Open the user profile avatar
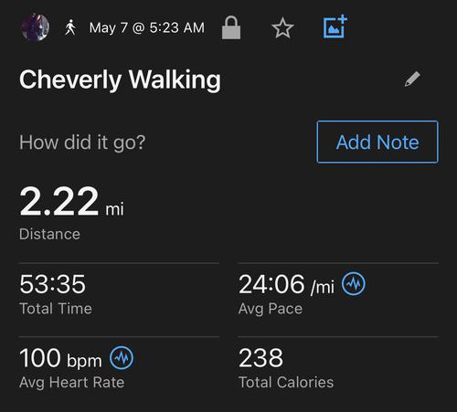This screenshot has height=412, width=457. [35, 27]
